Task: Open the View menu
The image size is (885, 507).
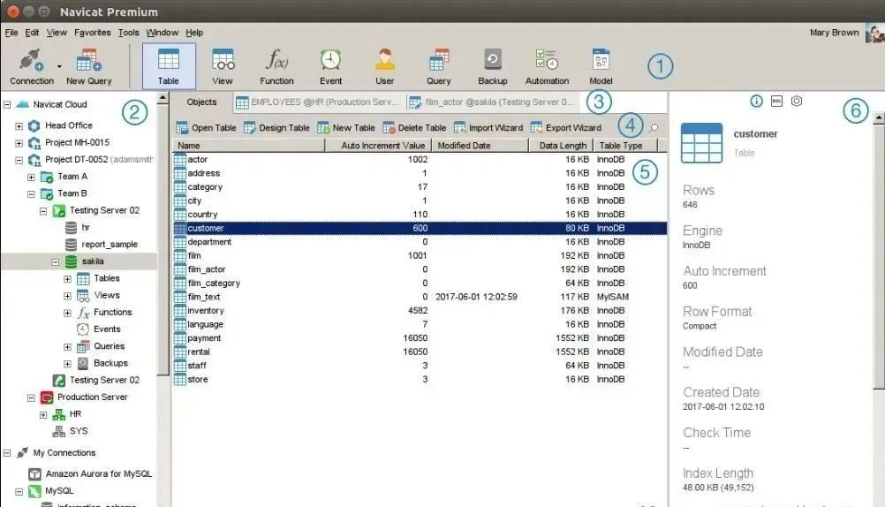Action: 57,33
